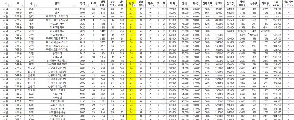Select the 71,250 cell in the 기준가 column

[x=277, y=9]
